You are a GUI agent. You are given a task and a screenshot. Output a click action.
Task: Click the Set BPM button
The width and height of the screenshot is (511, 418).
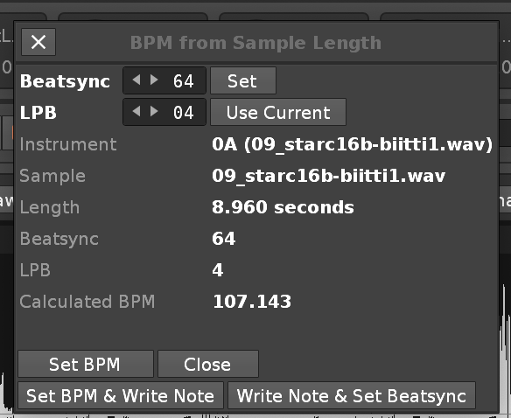pos(86,364)
